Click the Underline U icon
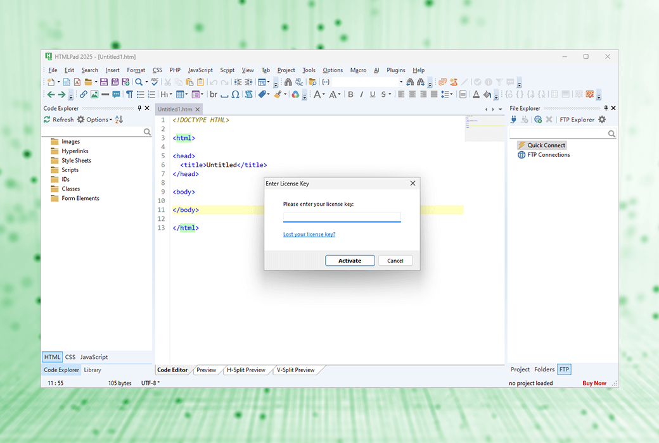659x443 pixels. coord(373,94)
